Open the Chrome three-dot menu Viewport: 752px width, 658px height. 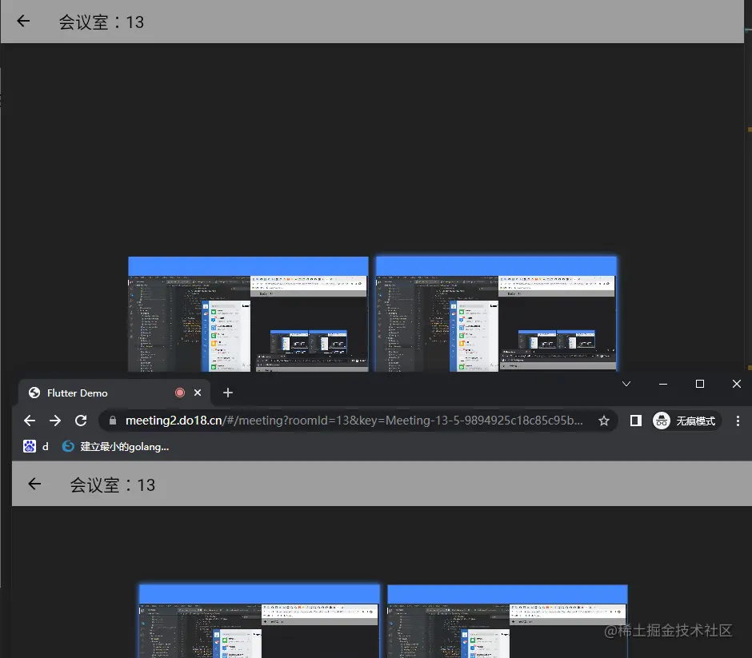(738, 420)
